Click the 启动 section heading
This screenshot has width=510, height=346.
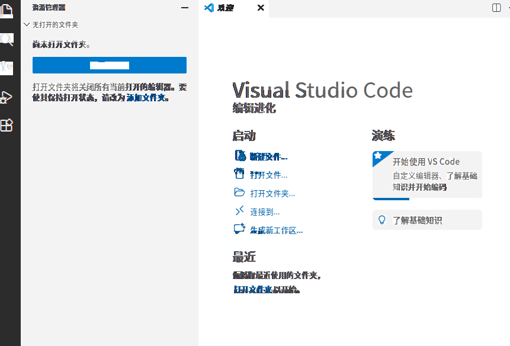coord(244,136)
